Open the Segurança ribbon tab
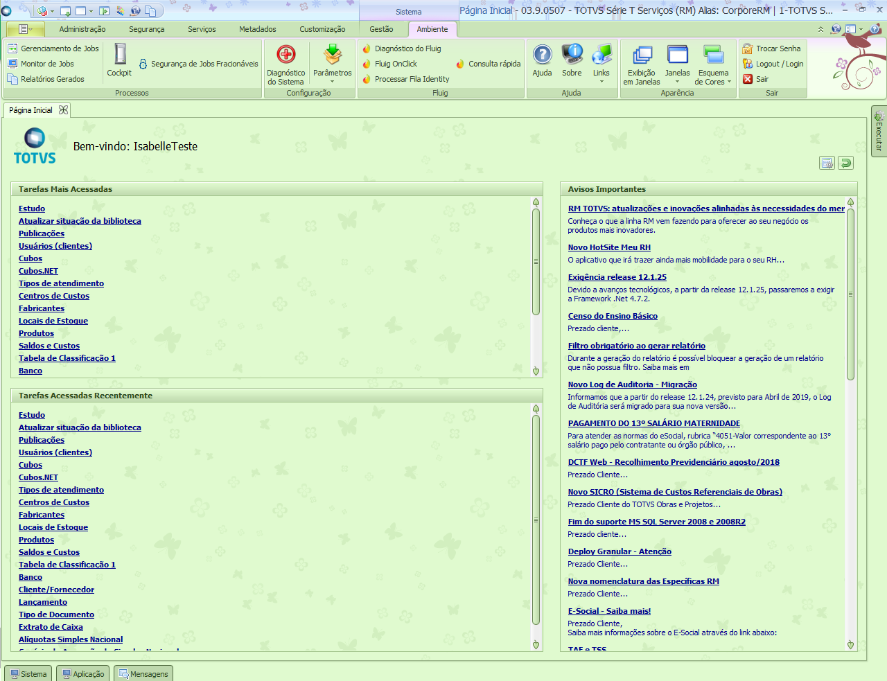Viewport: 887px width, 681px height. 147,29
